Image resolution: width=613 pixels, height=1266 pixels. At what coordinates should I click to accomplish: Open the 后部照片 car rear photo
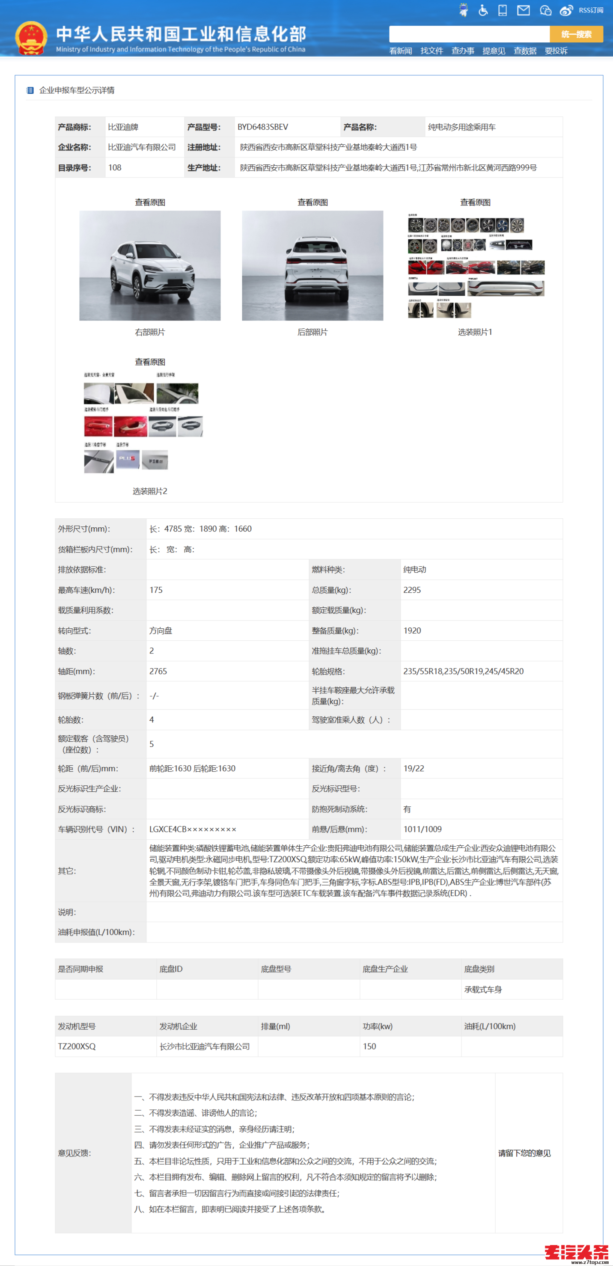(312, 265)
